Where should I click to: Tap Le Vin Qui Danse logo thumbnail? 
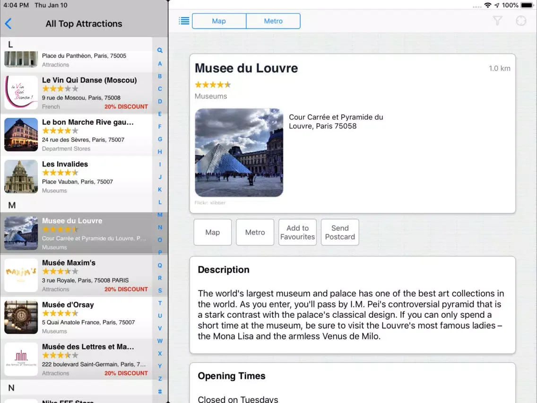coord(21,93)
